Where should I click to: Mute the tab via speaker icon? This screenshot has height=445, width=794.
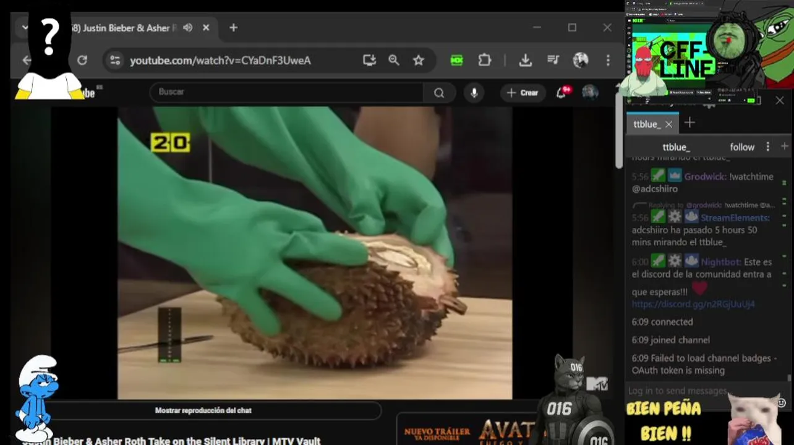188,28
